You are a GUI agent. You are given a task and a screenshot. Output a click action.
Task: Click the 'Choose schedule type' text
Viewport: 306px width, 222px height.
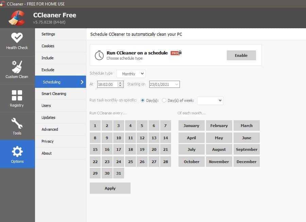coord(124,58)
